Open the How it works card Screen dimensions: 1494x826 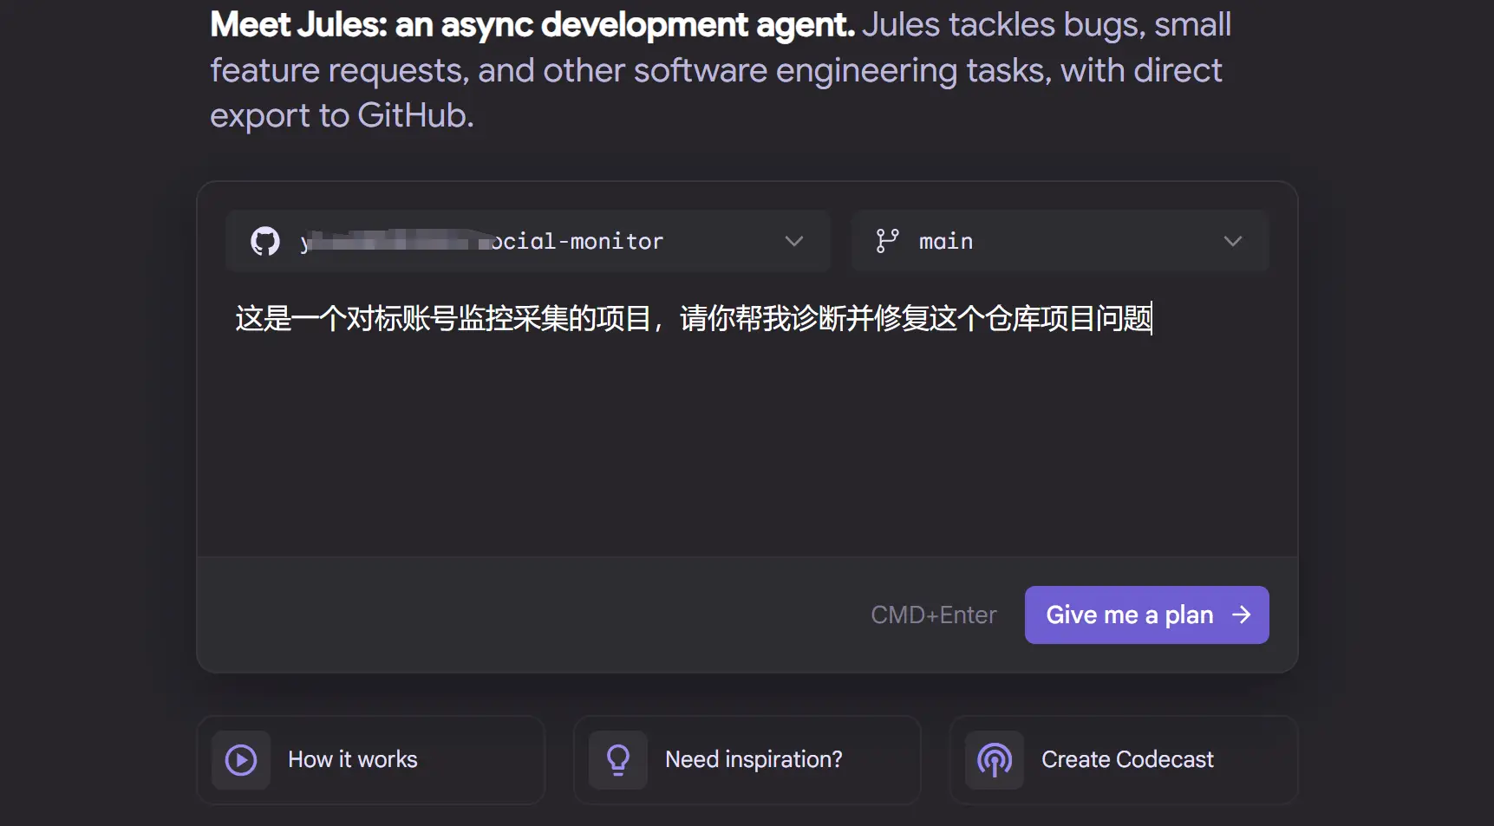click(371, 760)
